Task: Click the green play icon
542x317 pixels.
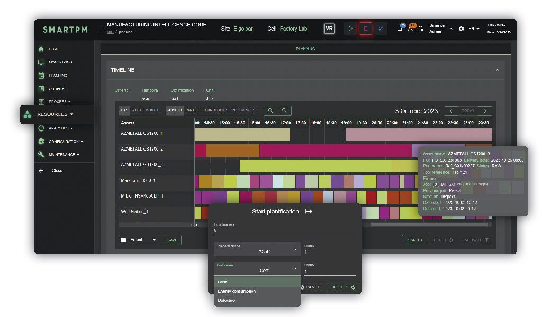Action: click(350, 29)
